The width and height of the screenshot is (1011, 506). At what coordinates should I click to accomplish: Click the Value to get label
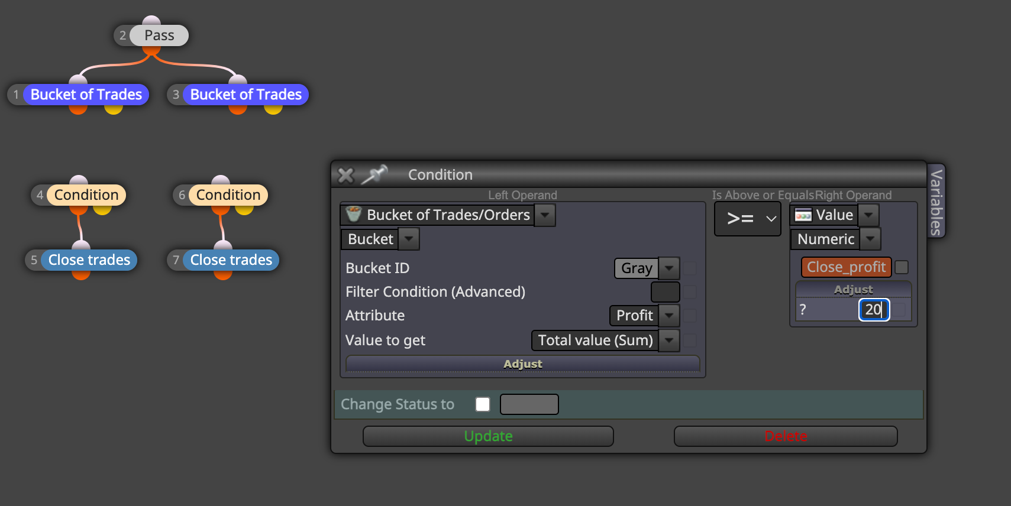tap(385, 340)
